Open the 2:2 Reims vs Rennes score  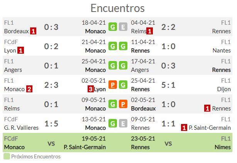168,27
